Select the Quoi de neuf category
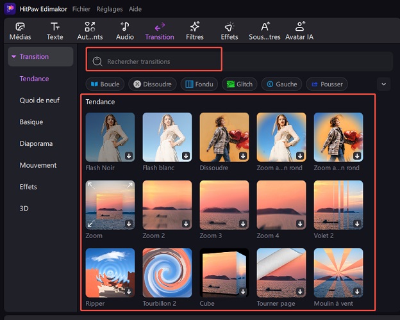 coord(40,100)
